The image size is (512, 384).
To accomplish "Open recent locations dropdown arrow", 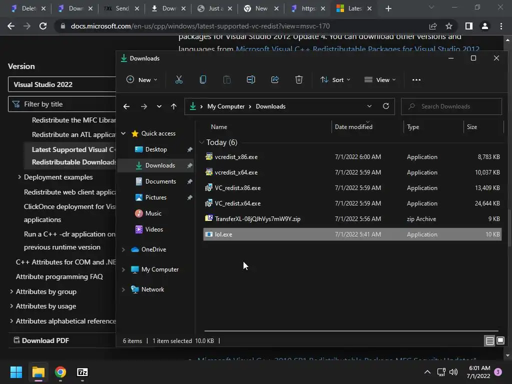I will 159,106.
